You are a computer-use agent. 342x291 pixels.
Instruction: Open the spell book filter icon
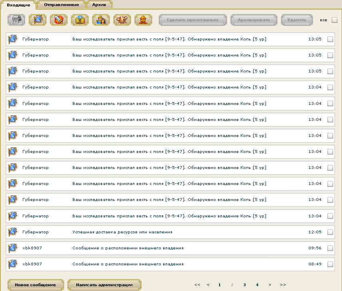click(80, 20)
